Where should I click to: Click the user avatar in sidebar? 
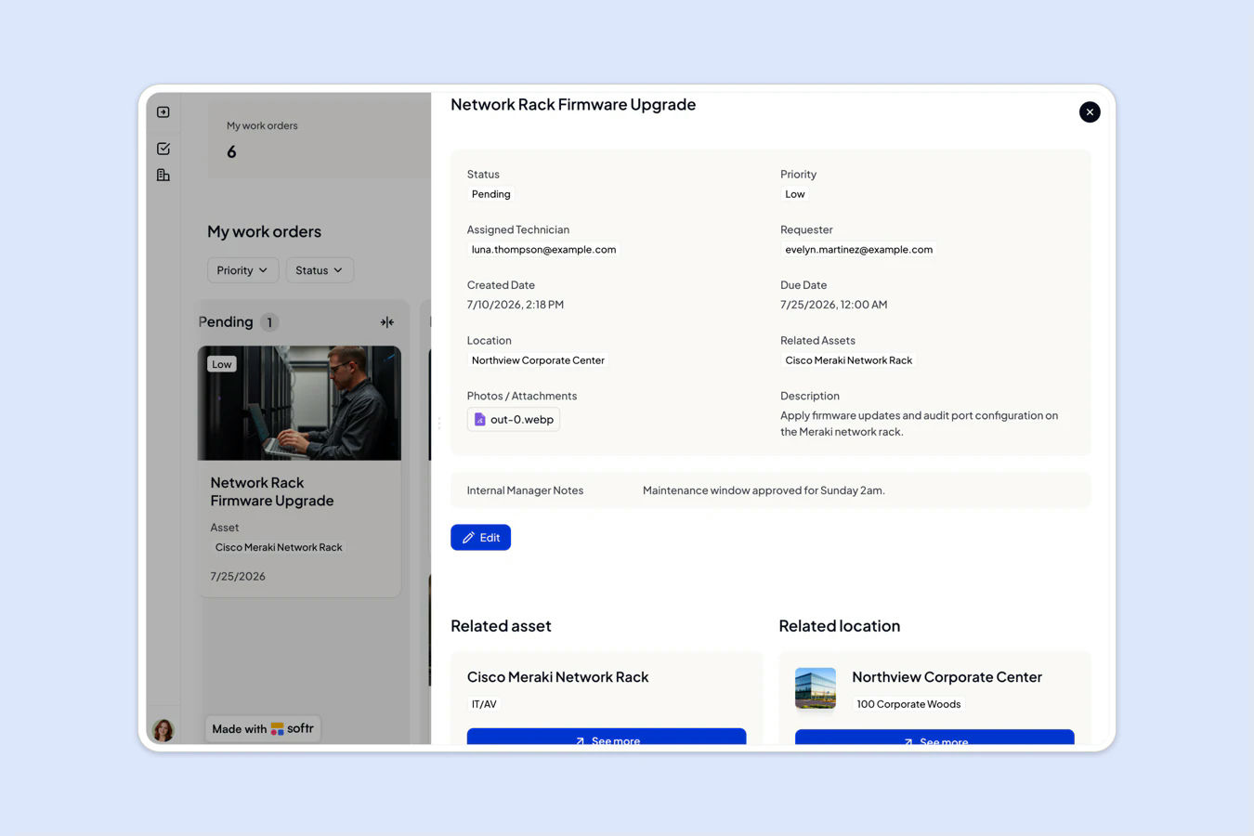click(x=163, y=730)
